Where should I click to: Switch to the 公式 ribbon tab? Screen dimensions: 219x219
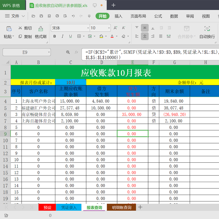point(158,16)
